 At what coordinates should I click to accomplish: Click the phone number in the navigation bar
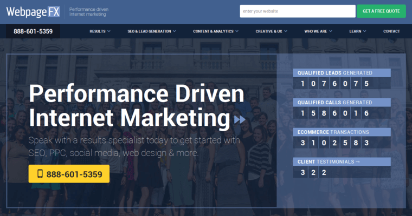(33, 31)
